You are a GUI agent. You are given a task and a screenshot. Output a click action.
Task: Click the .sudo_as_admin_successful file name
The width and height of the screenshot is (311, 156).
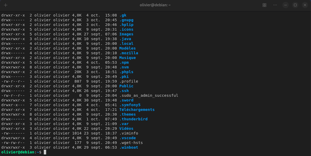[x=149, y=95]
